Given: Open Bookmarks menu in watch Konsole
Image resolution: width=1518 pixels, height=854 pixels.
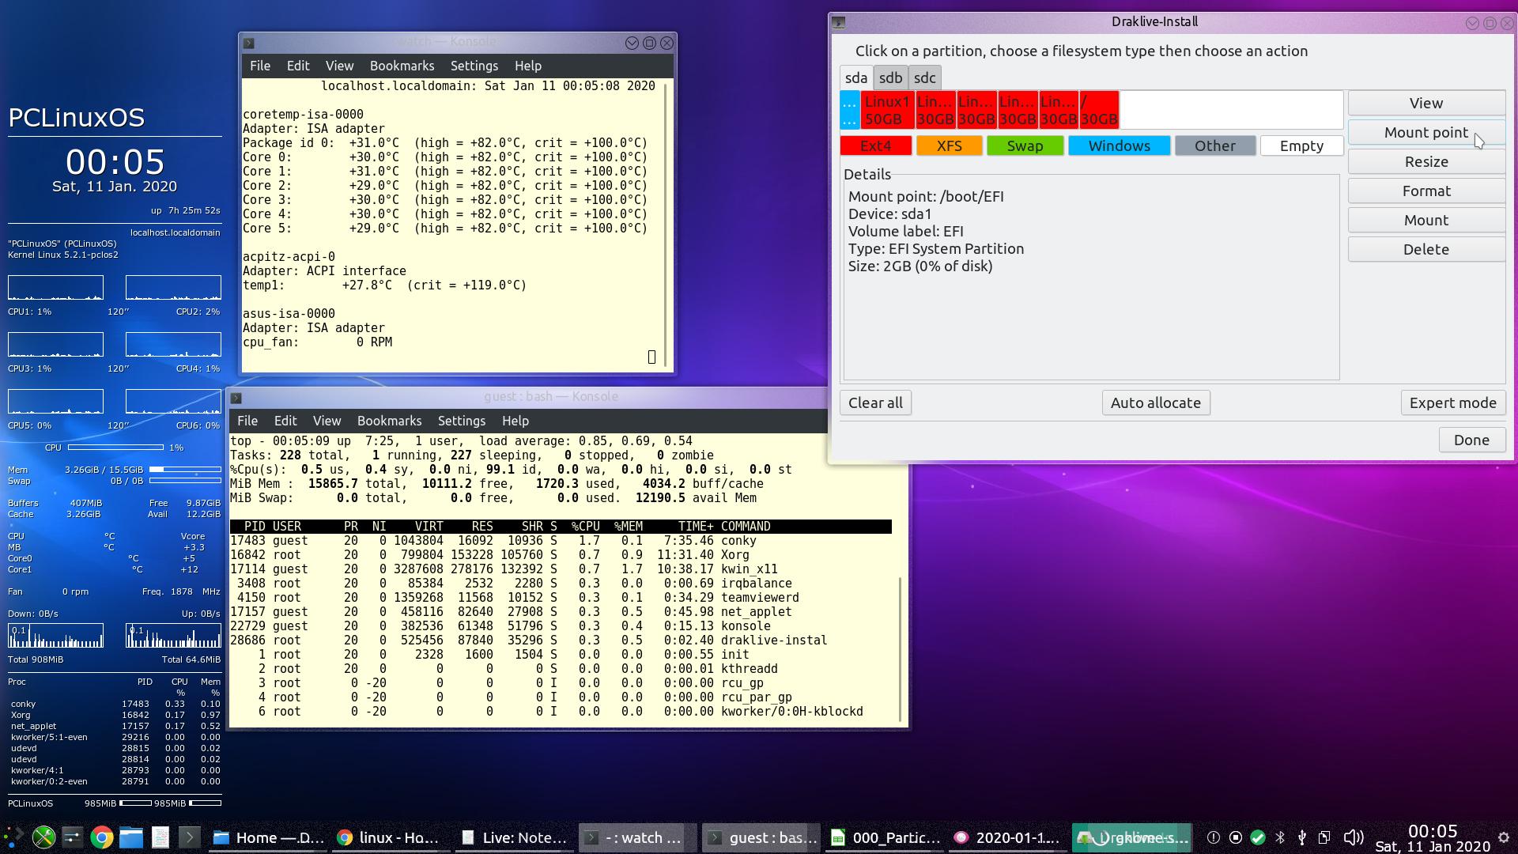Looking at the screenshot, I should [402, 66].
